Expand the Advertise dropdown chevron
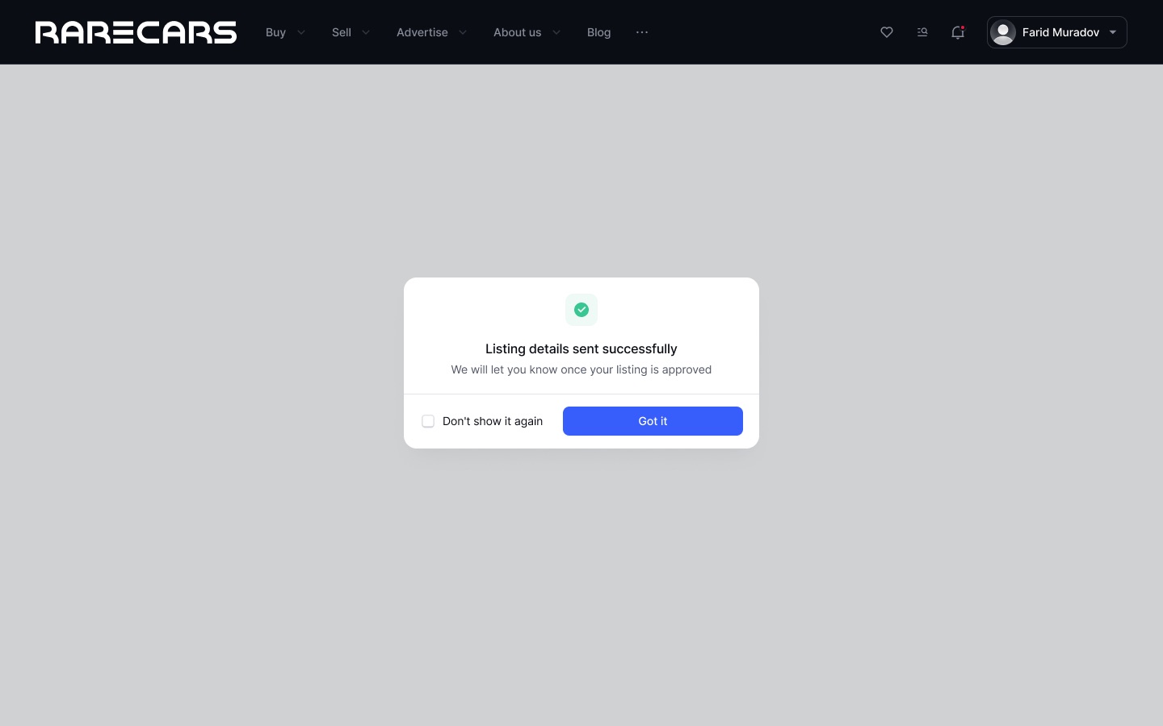1163x726 pixels. click(463, 32)
